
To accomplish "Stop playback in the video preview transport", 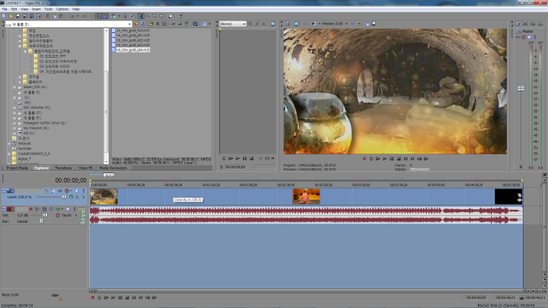I will click(399, 158).
